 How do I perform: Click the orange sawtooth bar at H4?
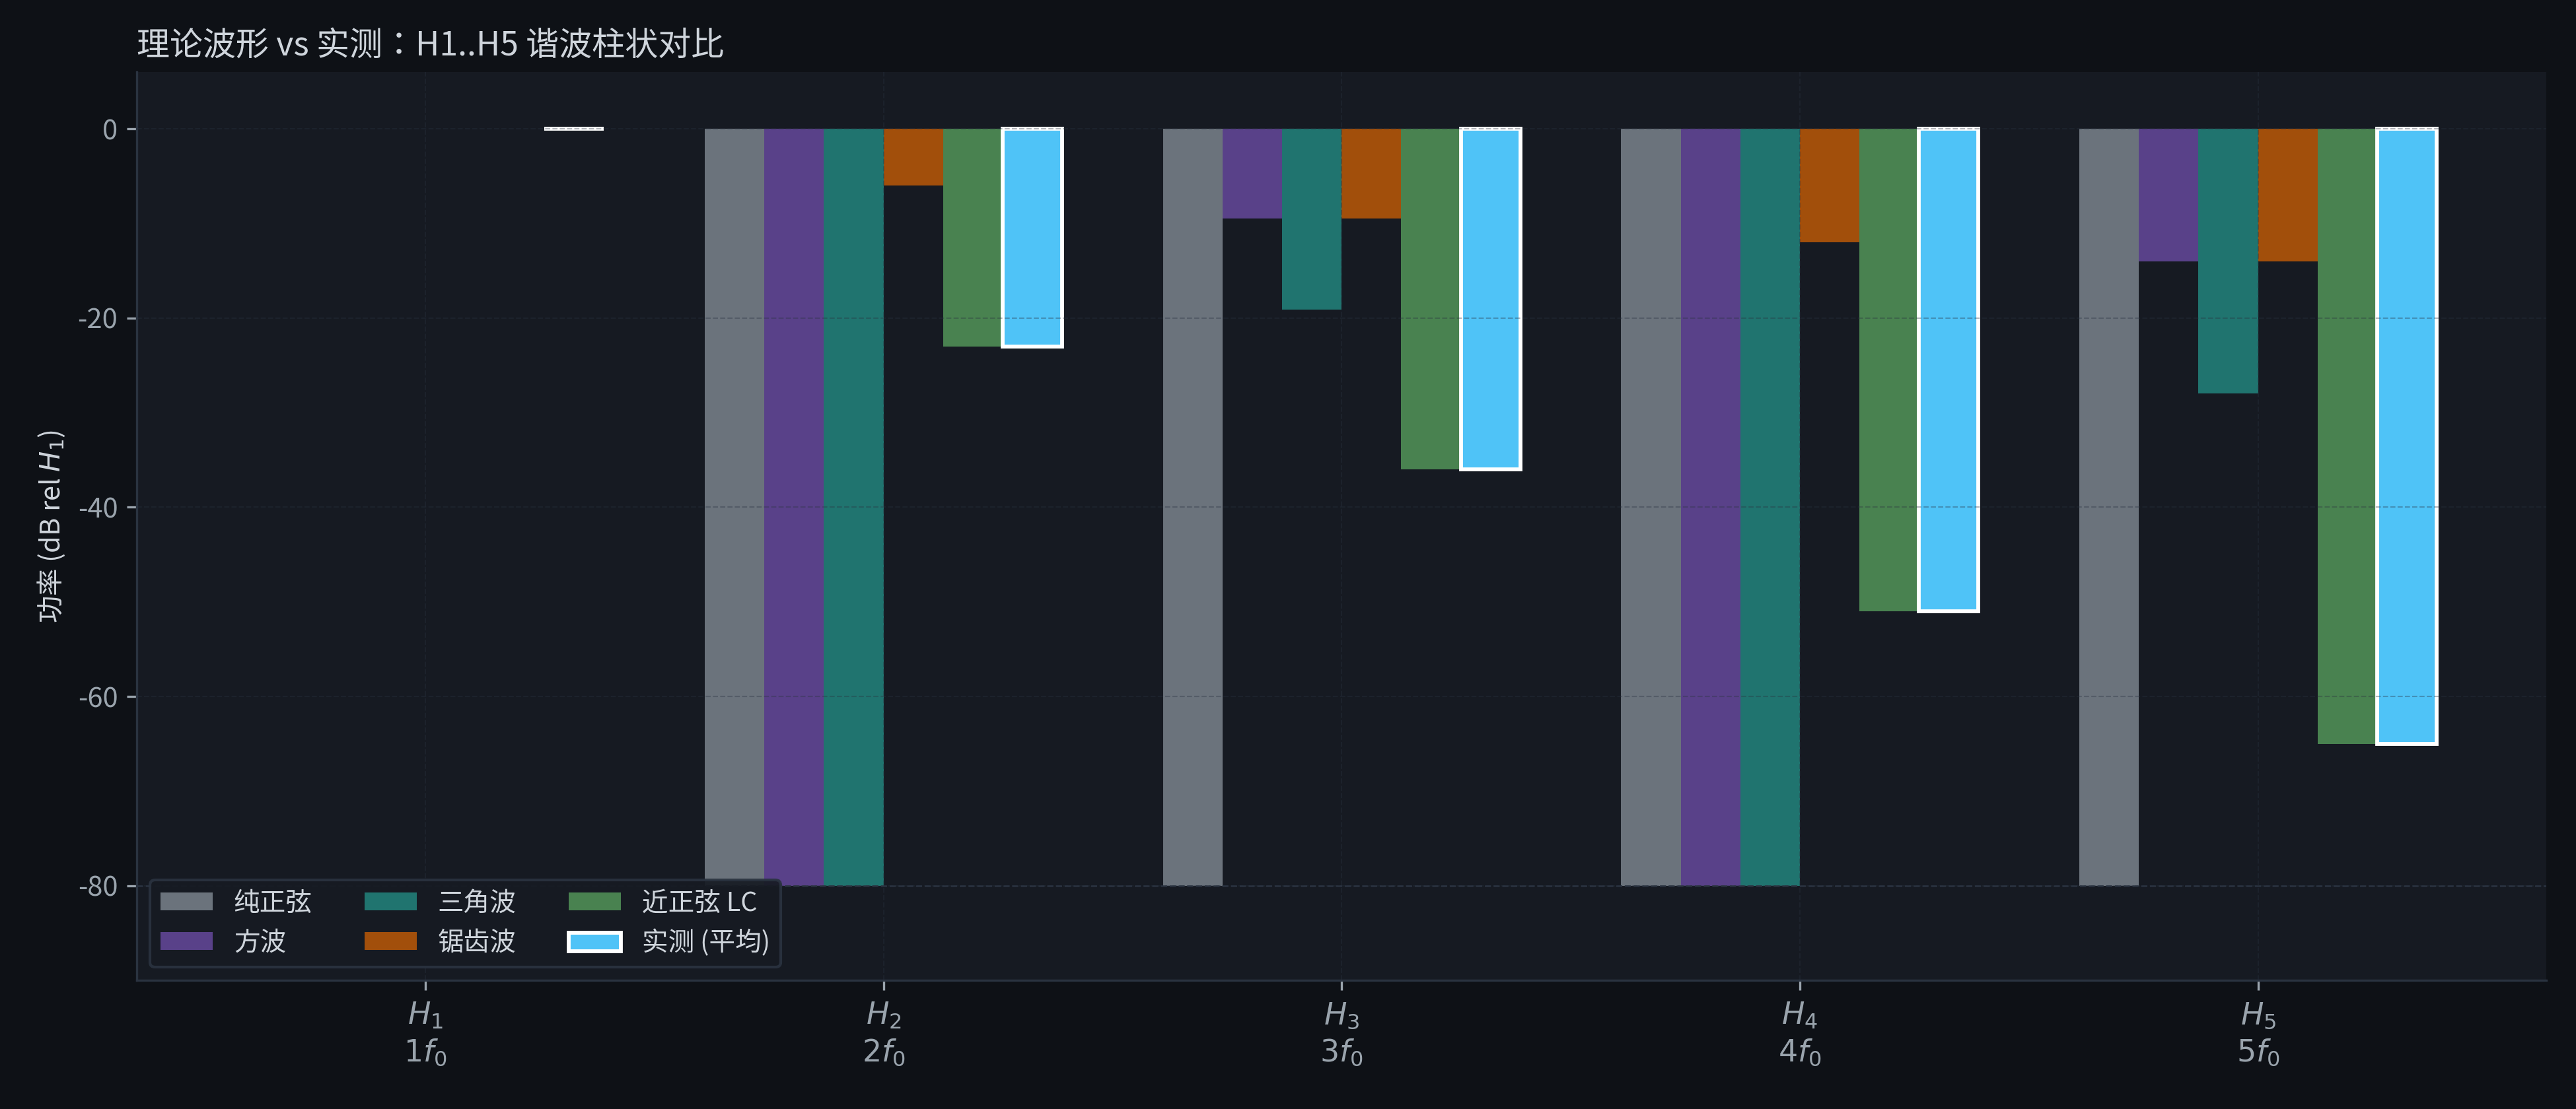pos(1829,186)
